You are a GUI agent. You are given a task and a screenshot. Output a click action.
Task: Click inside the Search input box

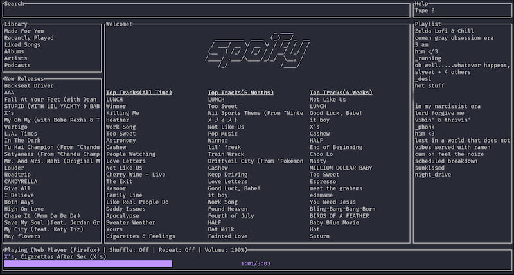point(206,10)
